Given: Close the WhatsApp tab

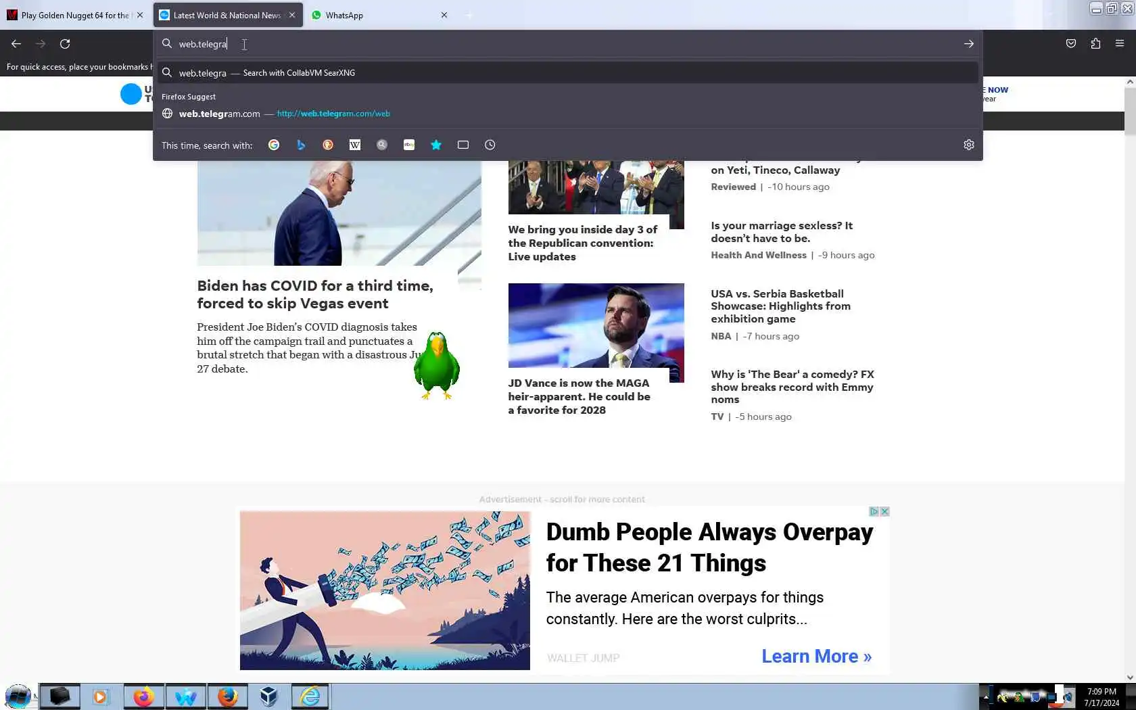Looking at the screenshot, I should (444, 15).
